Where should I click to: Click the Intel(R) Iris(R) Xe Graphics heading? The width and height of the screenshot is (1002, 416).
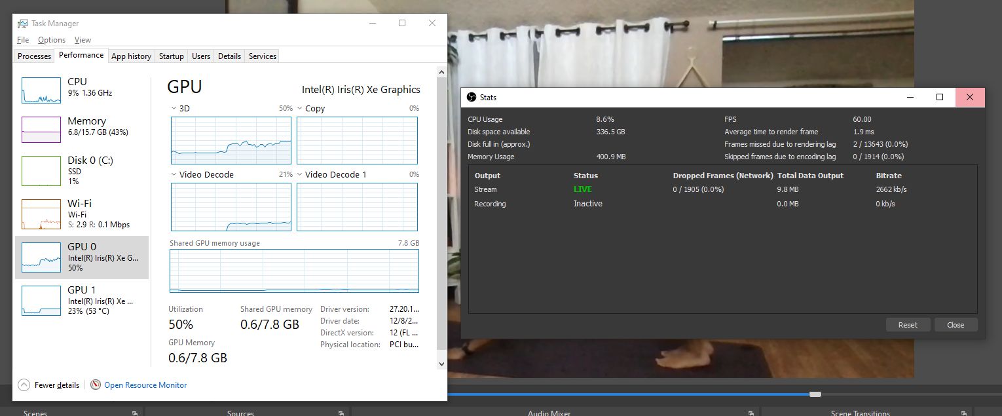pyautogui.click(x=361, y=90)
